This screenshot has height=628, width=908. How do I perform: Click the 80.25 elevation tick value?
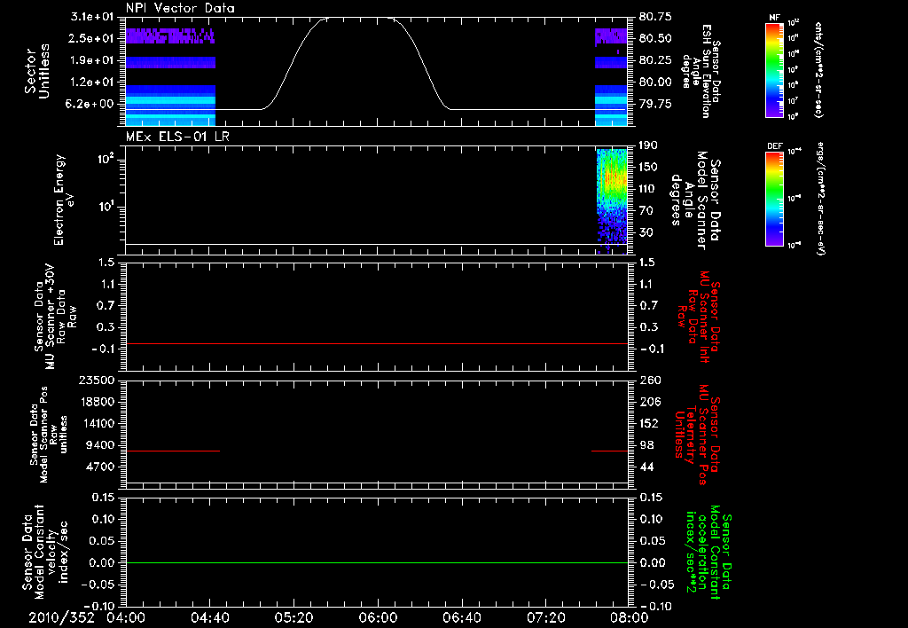pos(655,60)
